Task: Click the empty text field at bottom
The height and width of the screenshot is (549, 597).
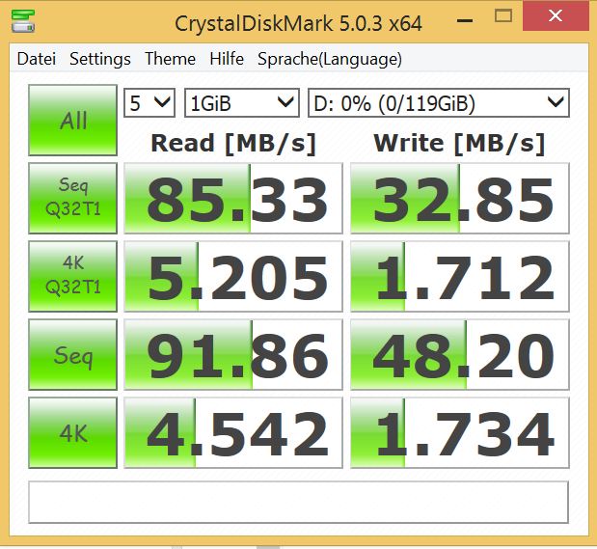Action: [x=298, y=502]
